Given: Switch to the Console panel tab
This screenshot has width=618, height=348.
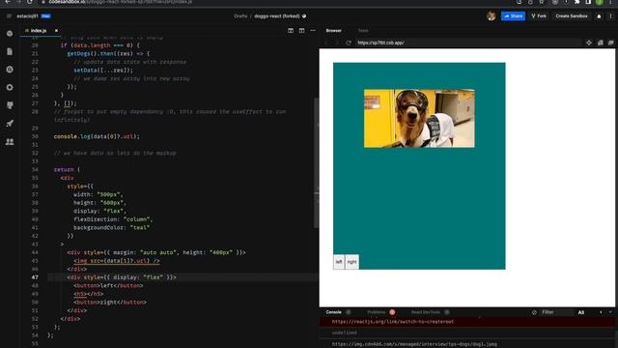Looking at the screenshot, I should (x=333, y=312).
